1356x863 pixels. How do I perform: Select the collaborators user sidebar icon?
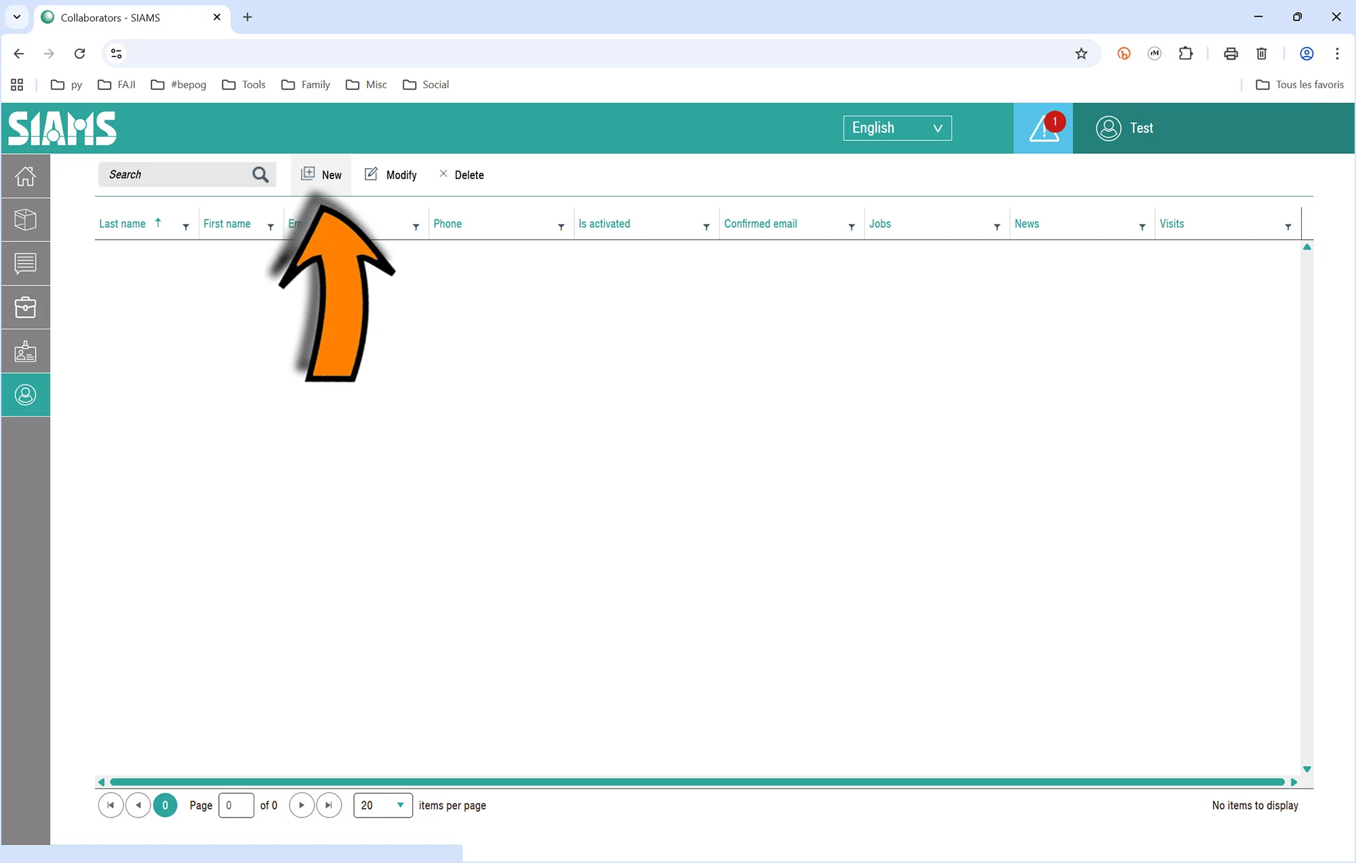(x=25, y=395)
